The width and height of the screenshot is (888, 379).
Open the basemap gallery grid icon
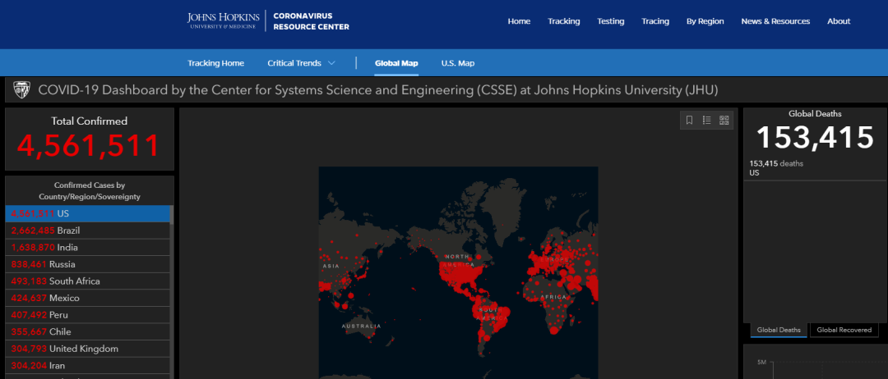point(724,121)
